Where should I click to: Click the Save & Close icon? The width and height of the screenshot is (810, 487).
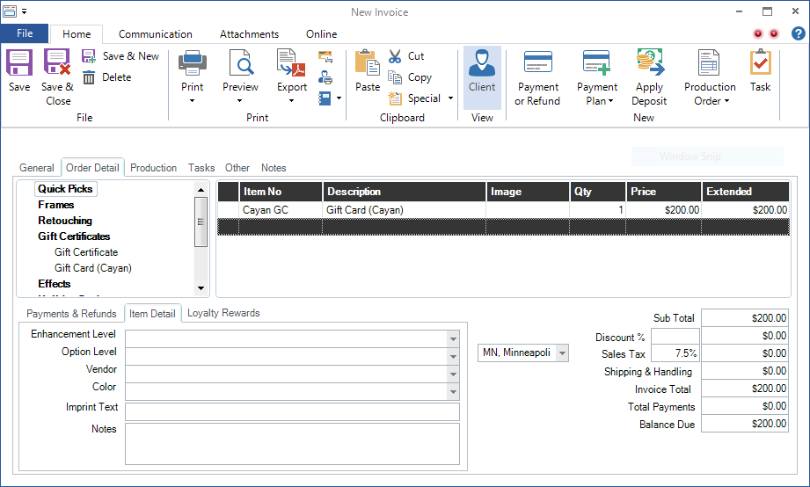click(57, 62)
